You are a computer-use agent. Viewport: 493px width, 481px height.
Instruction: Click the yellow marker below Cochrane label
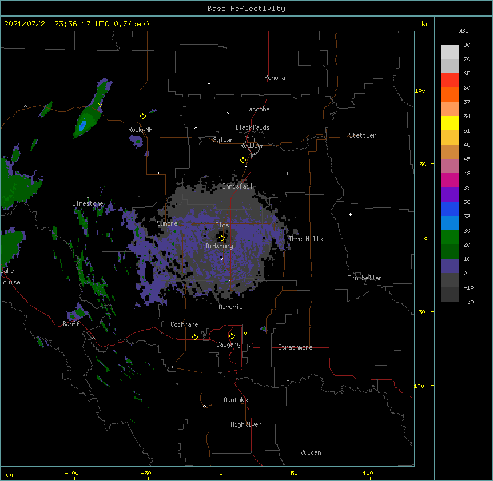(194, 337)
